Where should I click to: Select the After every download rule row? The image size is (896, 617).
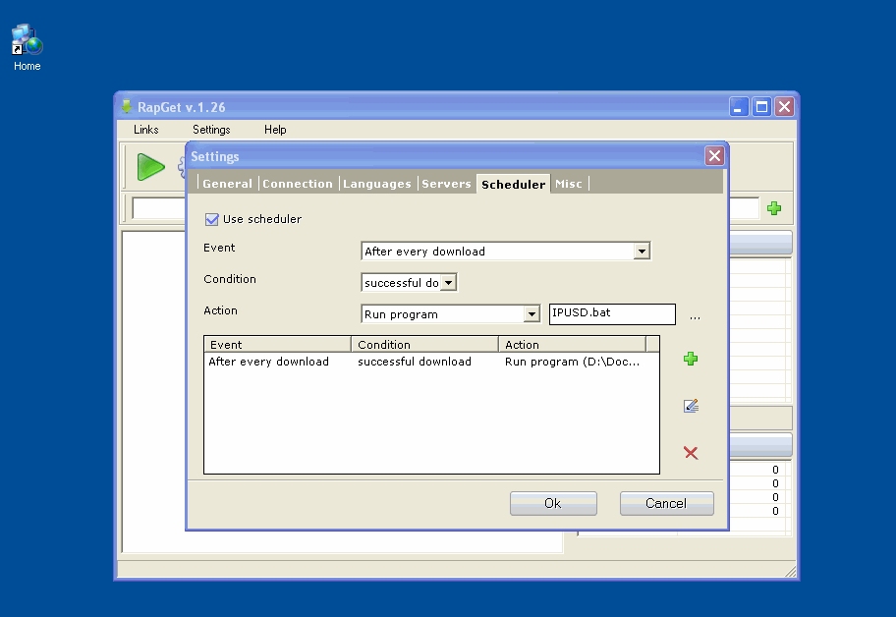click(x=431, y=362)
